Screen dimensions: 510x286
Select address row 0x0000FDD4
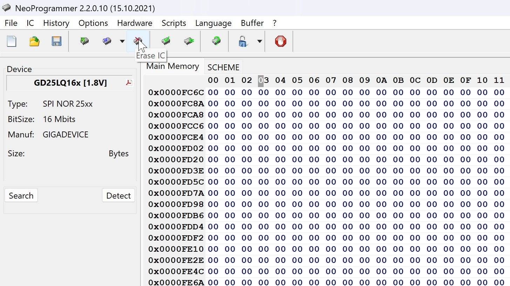coord(176,227)
